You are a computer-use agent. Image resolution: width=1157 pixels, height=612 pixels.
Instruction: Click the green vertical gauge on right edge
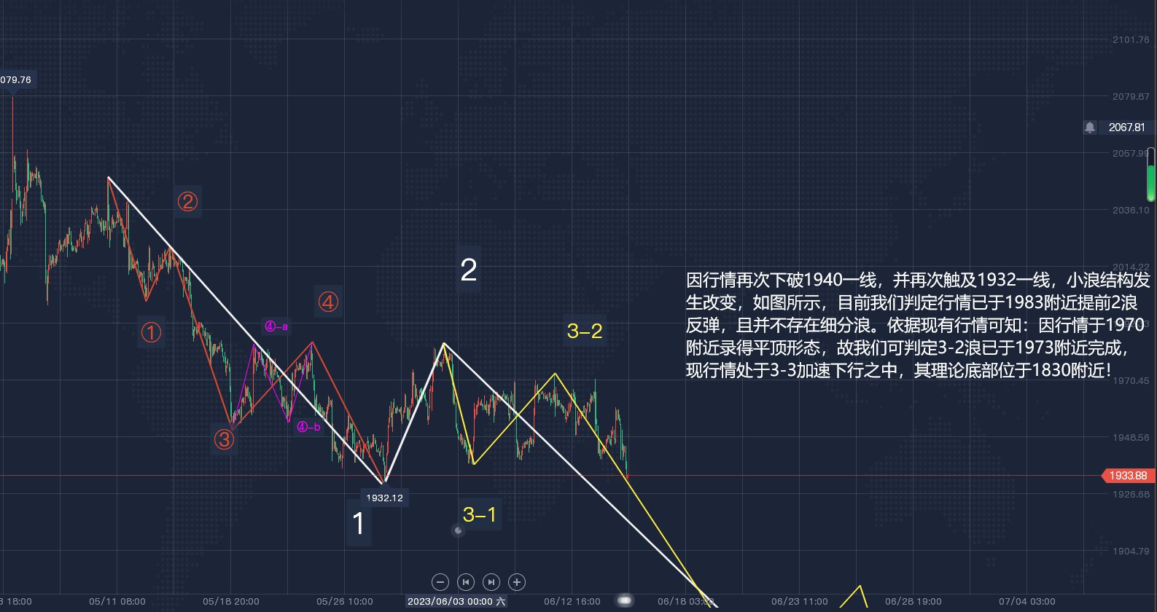pos(1151,175)
